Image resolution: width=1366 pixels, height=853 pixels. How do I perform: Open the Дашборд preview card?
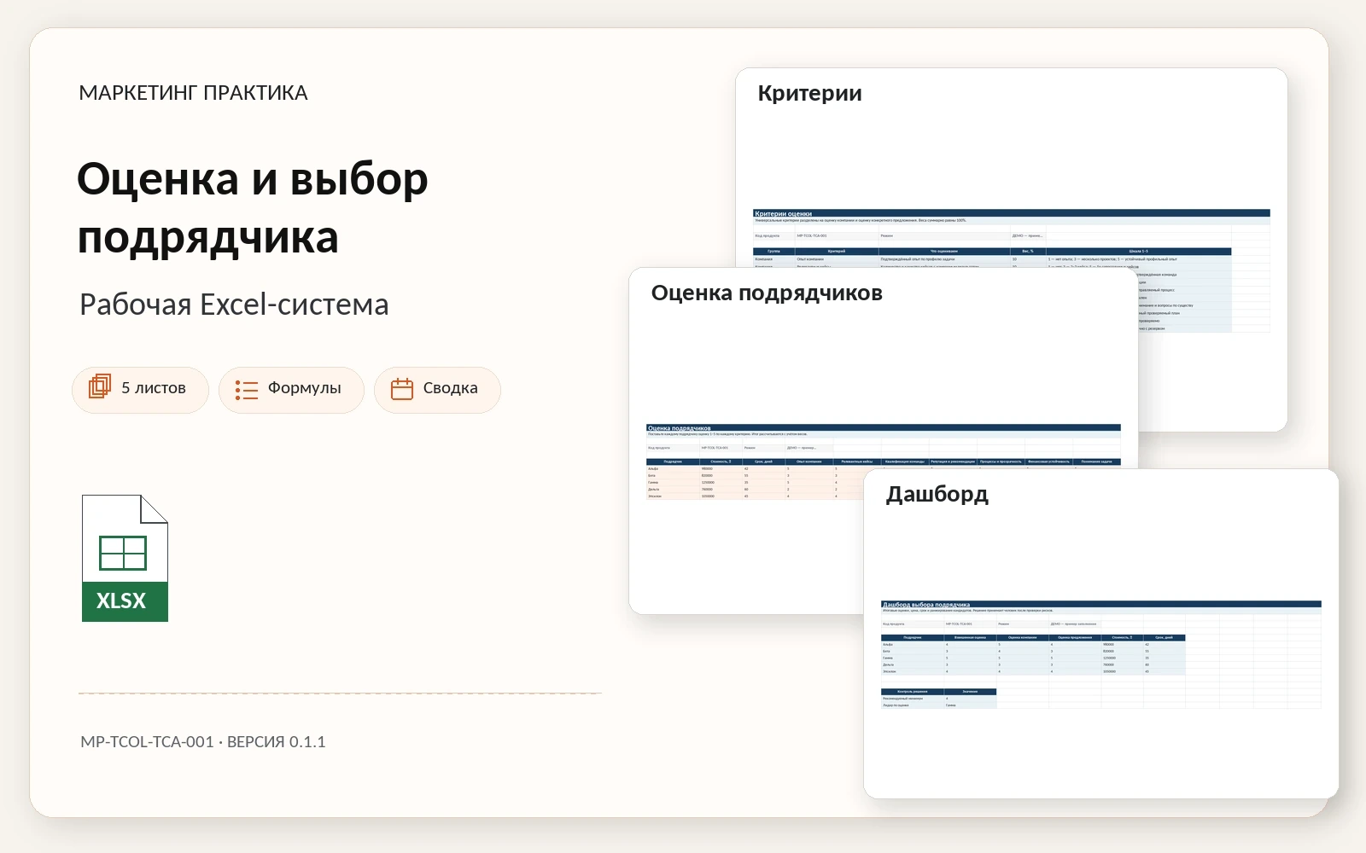(1101, 634)
